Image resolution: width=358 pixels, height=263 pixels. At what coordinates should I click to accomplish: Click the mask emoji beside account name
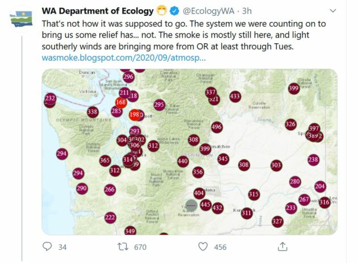[161, 11]
